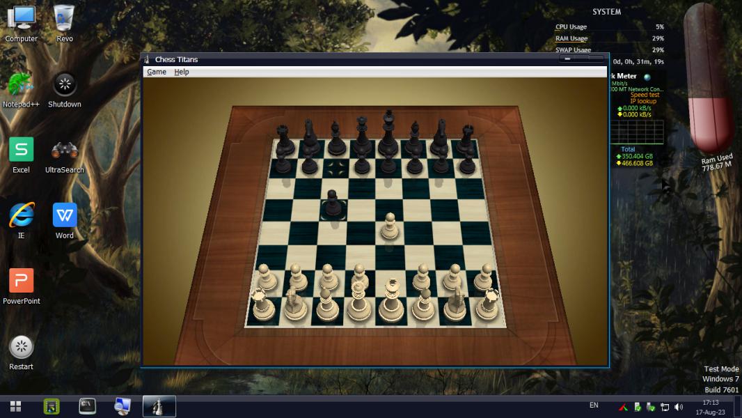The image size is (742, 418).
Task: Click the 466.608 GB download total
Action: [x=634, y=163]
